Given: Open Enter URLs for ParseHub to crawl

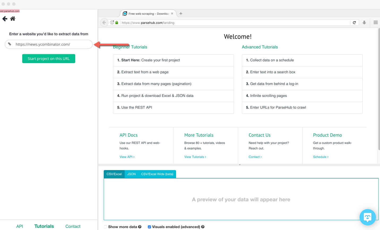Looking at the screenshot, I should click(x=302, y=108).
